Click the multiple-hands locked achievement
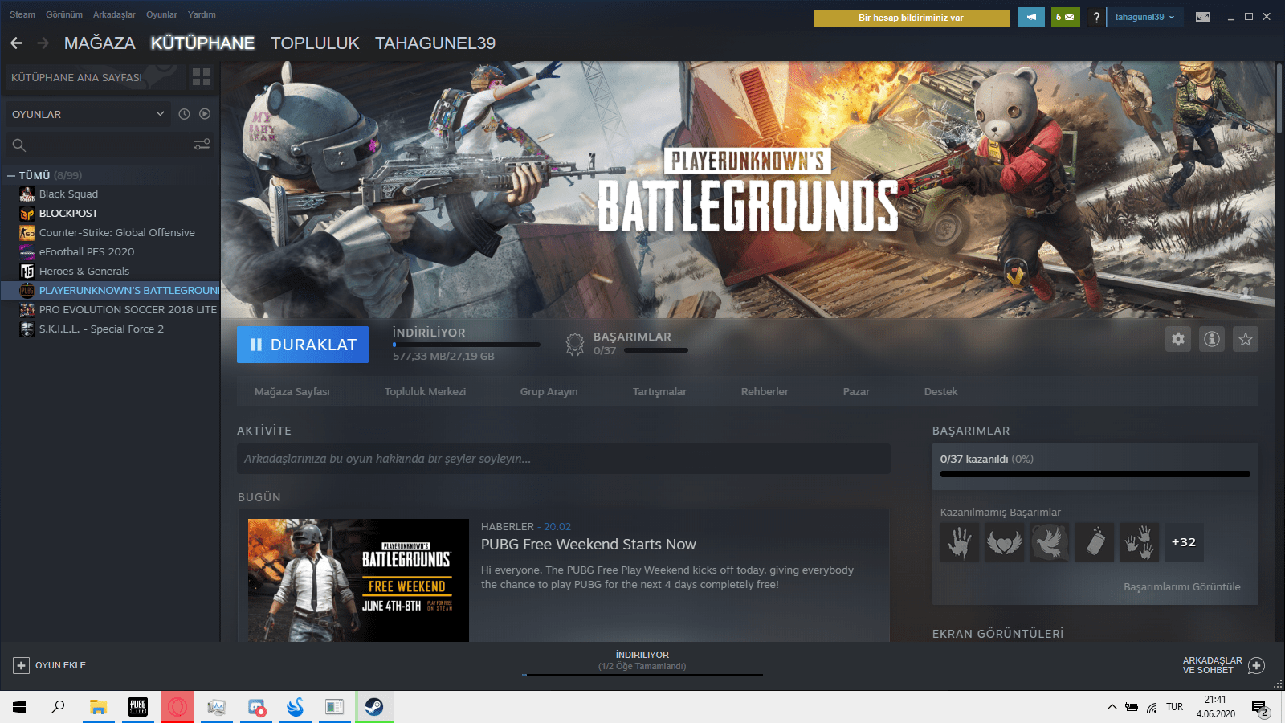Image resolution: width=1285 pixels, height=723 pixels. click(1140, 542)
